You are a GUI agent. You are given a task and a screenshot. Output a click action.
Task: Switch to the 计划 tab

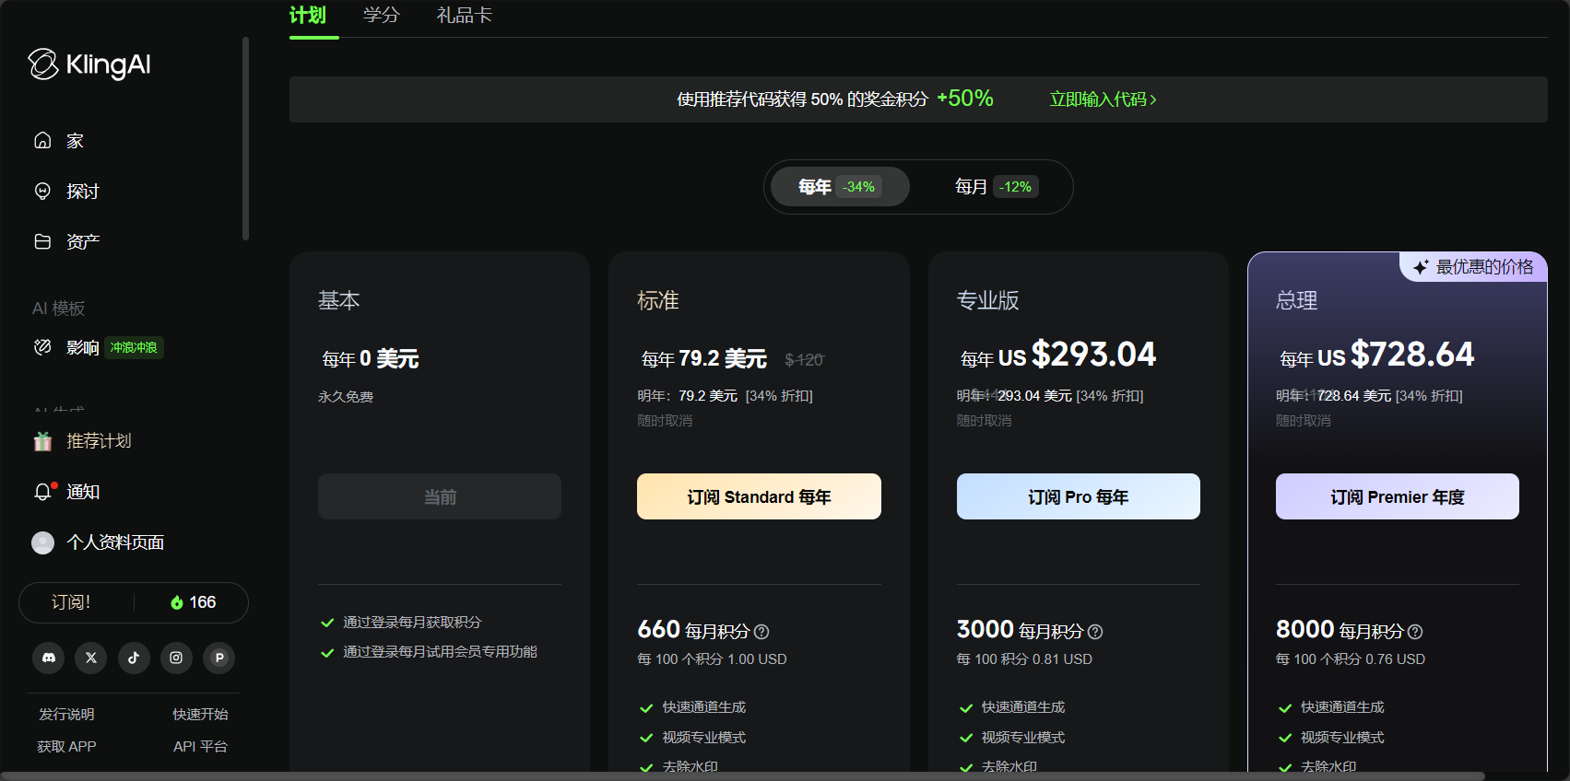click(308, 16)
